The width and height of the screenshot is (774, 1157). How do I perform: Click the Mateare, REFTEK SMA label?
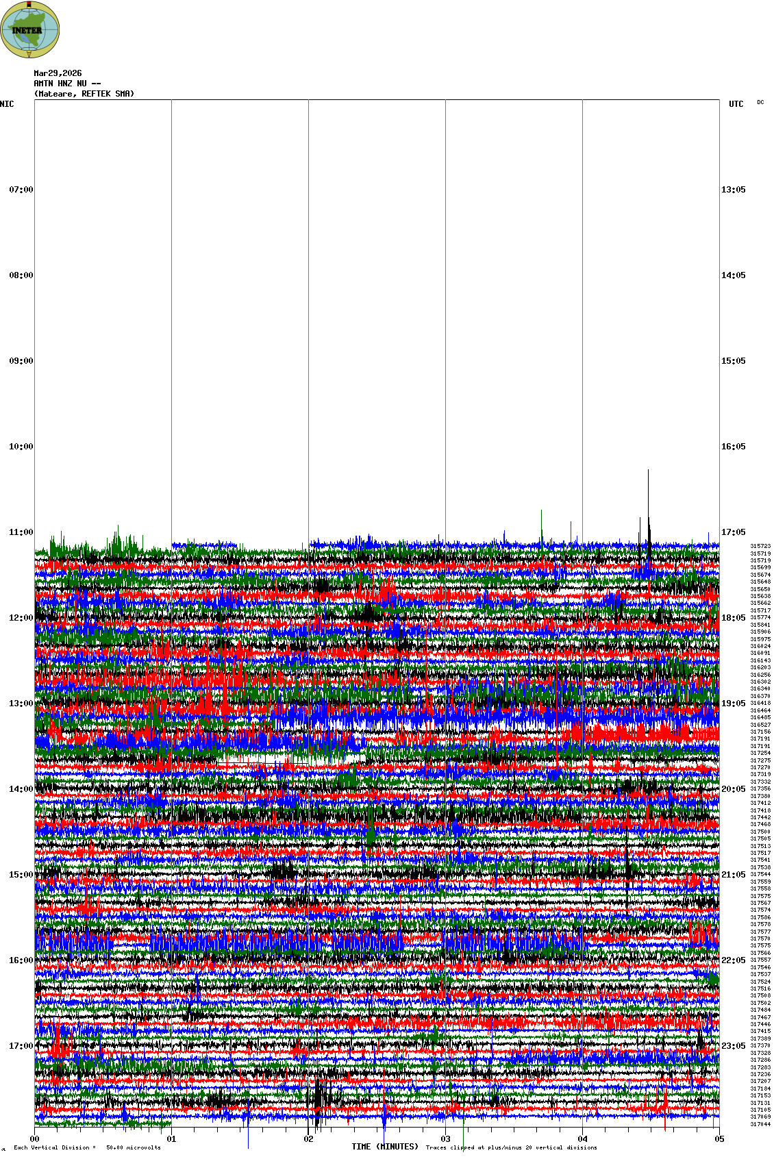tap(84, 94)
